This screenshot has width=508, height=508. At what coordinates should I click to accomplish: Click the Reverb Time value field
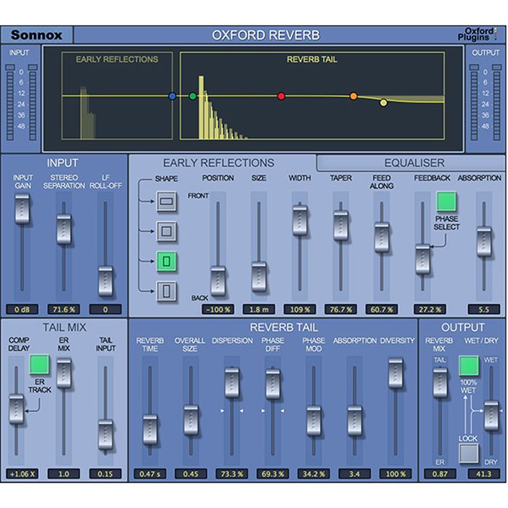(x=149, y=474)
